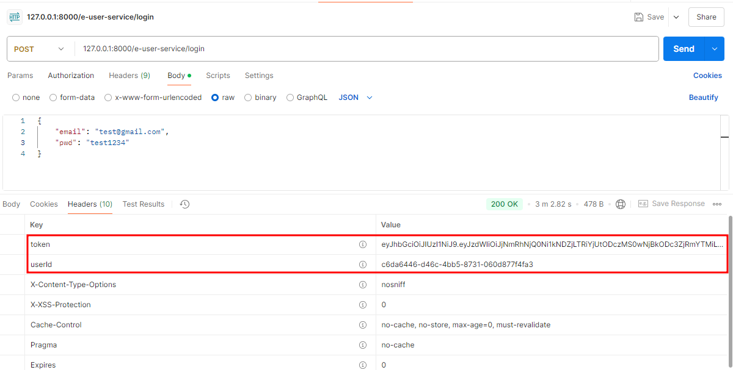
Task: Expand the Save options arrow
Action: coord(676,17)
